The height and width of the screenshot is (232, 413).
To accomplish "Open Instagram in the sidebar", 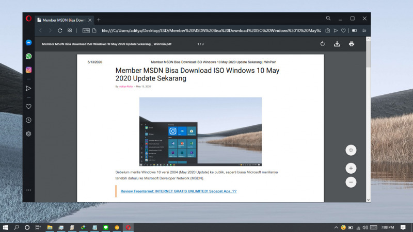I will (x=29, y=70).
